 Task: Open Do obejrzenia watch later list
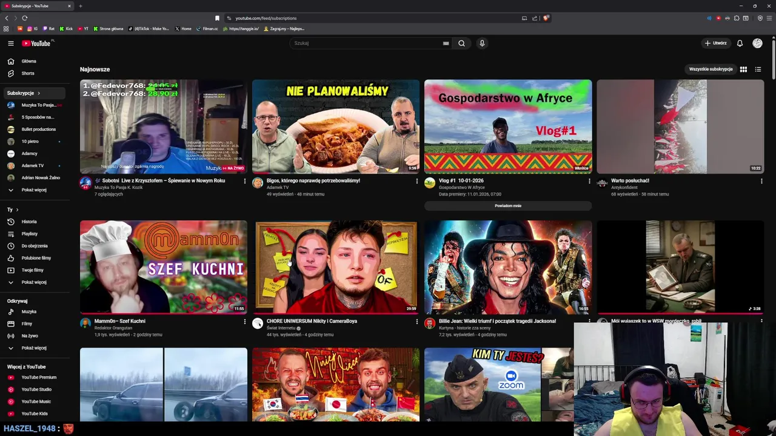(x=33, y=246)
